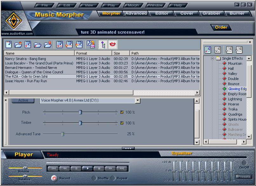Click the clear playlist icon with red X
256x186 pixels.
59,44
